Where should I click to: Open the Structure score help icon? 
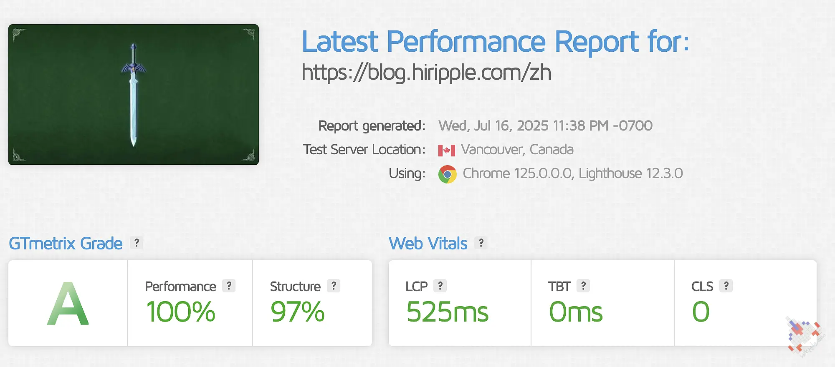click(334, 286)
